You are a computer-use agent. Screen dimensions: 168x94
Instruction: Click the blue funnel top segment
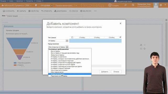tap(20, 43)
